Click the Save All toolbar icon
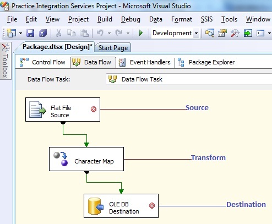The width and height of the screenshot is (272, 224). click(43, 33)
